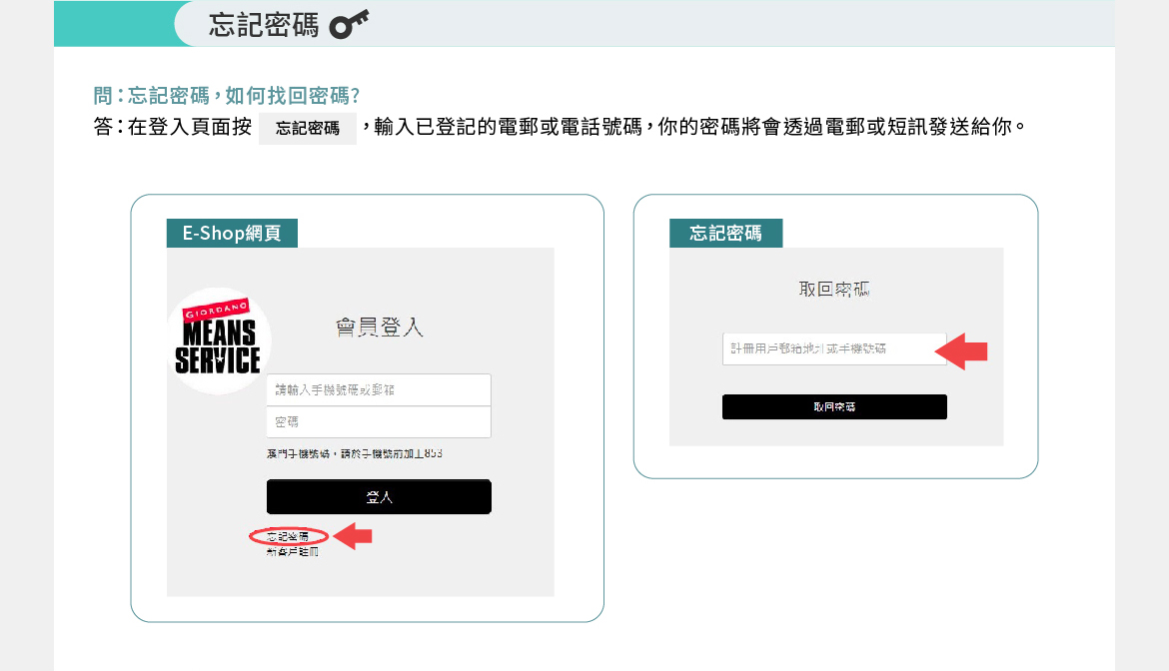Select the 忘記密碼 label above the right panel
1169x671 pixels.
[x=725, y=234]
